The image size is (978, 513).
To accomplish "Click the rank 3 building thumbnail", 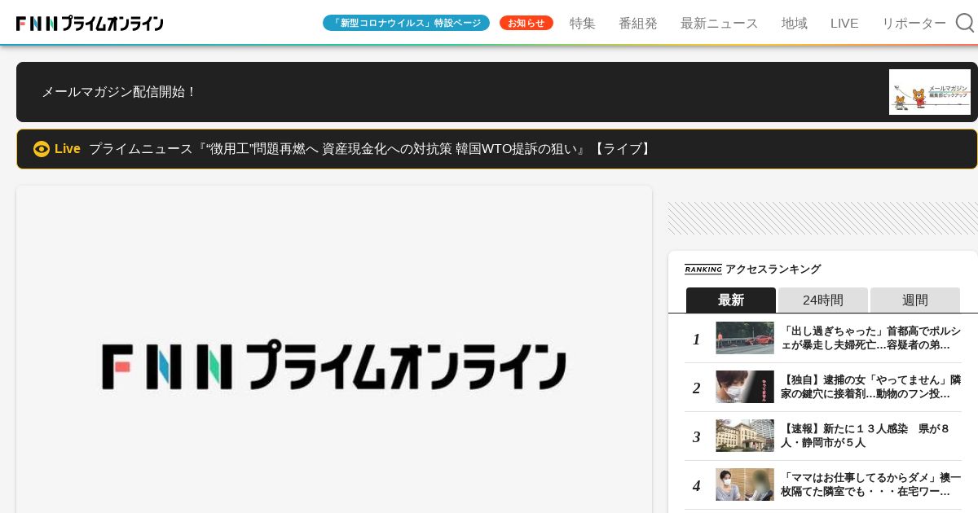I will [745, 436].
